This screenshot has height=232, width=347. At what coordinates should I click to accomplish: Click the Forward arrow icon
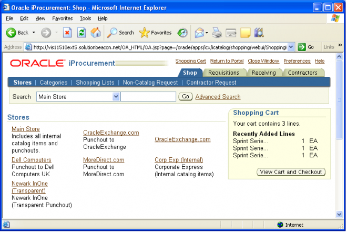pyautogui.click(x=46, y=33)
